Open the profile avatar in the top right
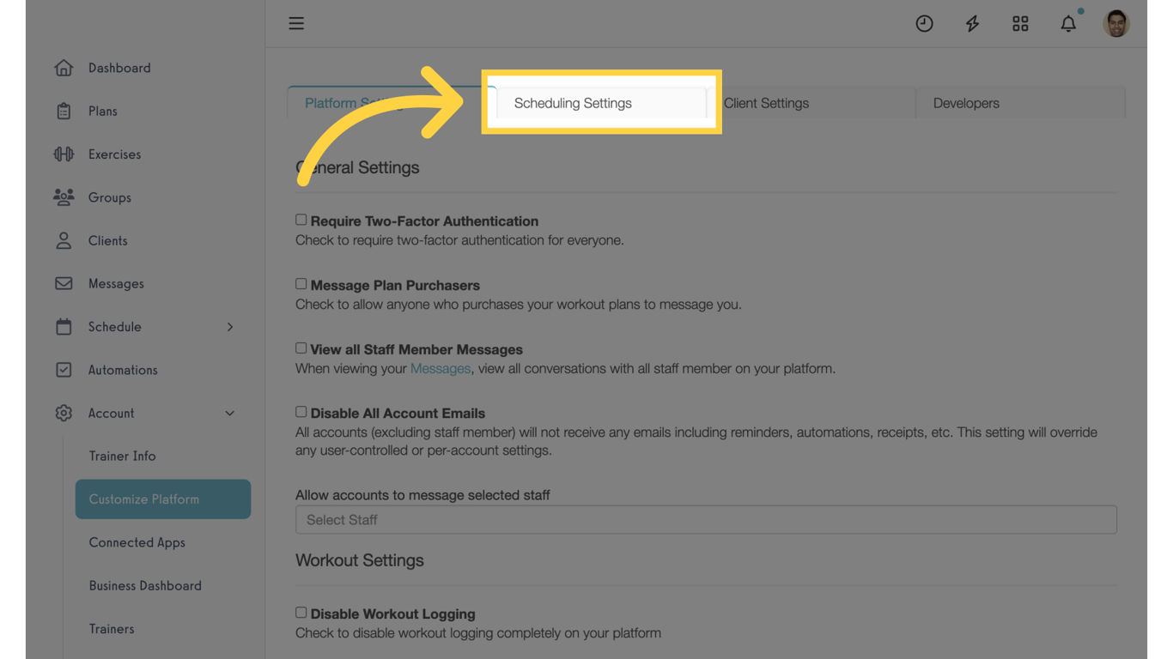Screen dimensions: 1173x659 1116,23
